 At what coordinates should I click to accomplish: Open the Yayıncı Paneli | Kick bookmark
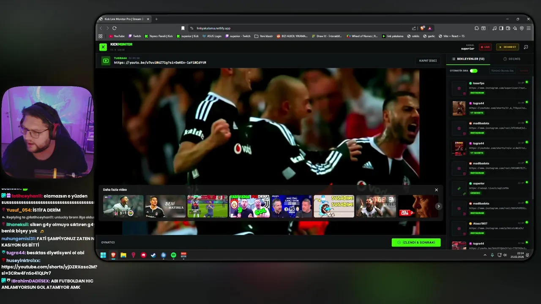[158, 36]
